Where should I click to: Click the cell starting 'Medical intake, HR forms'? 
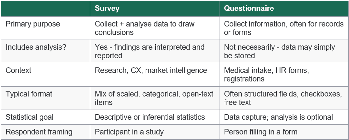[266, 75]
